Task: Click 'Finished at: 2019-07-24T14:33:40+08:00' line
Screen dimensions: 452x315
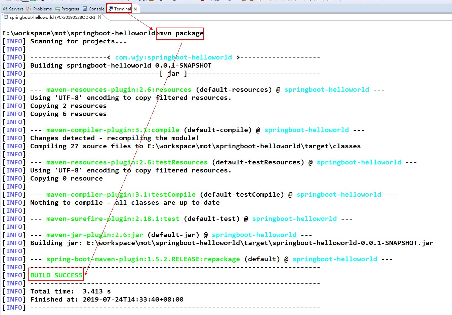Action: click(x=107, y=300)
